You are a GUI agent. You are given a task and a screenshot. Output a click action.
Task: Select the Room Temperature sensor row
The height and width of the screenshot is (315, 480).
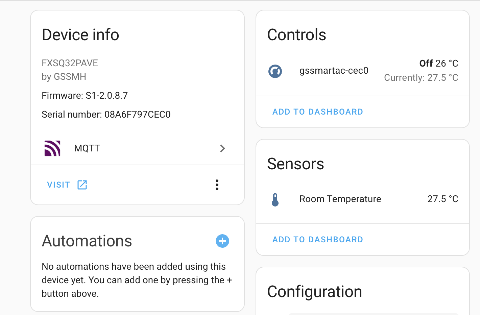pyautogui.click(x=340, y=199)
